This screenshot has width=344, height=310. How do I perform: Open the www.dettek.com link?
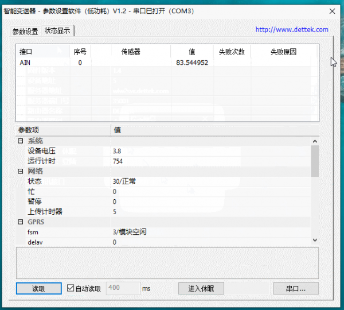[x=291, y=30]
